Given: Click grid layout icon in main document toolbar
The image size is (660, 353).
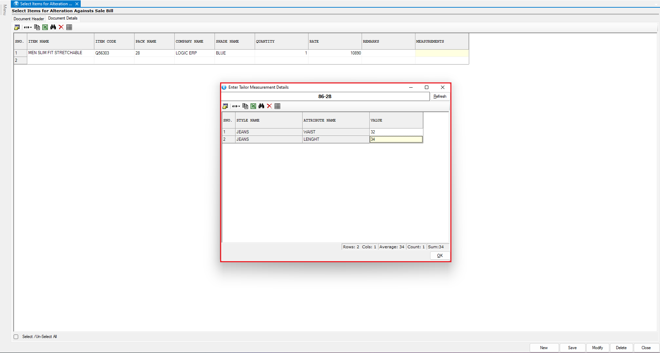Looking at the screenshot, I should [x=69, y=27].
